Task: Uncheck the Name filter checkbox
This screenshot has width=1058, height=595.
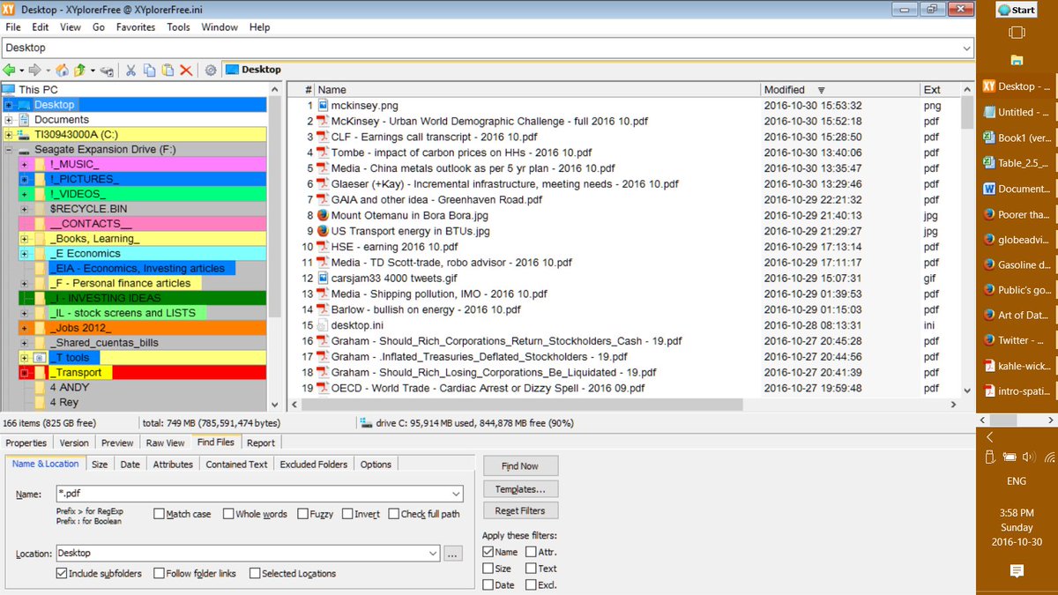Action: 488,552
